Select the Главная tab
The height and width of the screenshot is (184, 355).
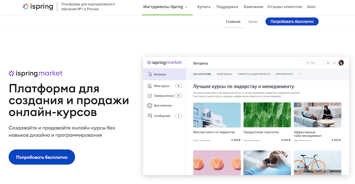point(233,22)
